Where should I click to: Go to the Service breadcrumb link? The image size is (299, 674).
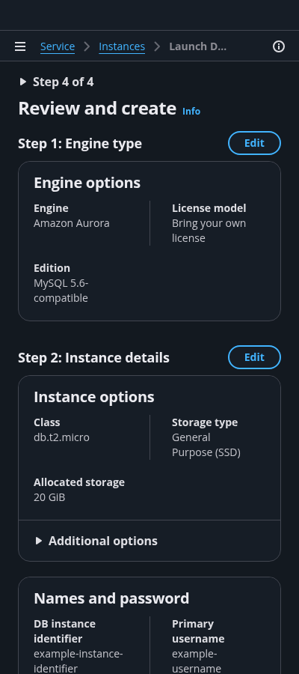coord(58,46)
